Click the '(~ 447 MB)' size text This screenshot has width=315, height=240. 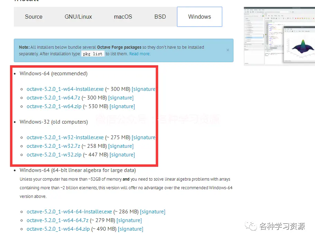(96, 155)
